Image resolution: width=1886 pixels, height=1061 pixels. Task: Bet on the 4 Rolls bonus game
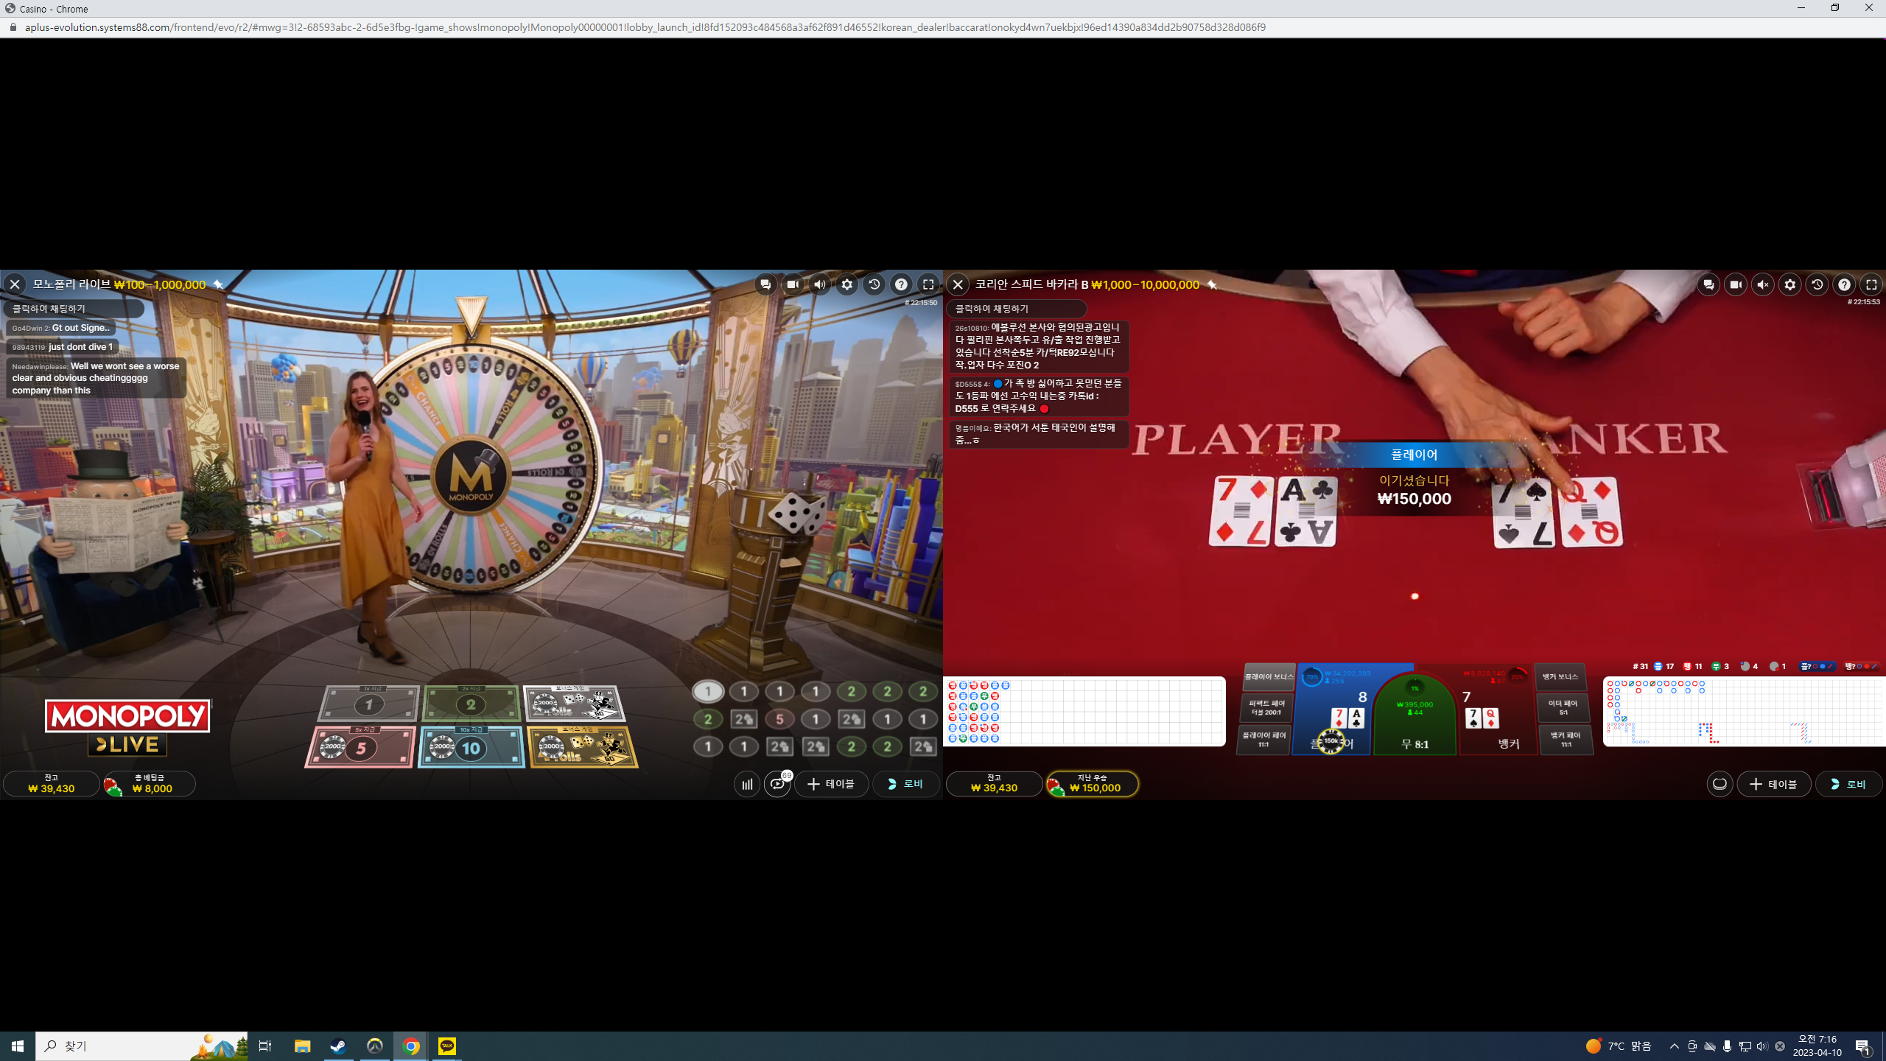(x=583, y=747)
